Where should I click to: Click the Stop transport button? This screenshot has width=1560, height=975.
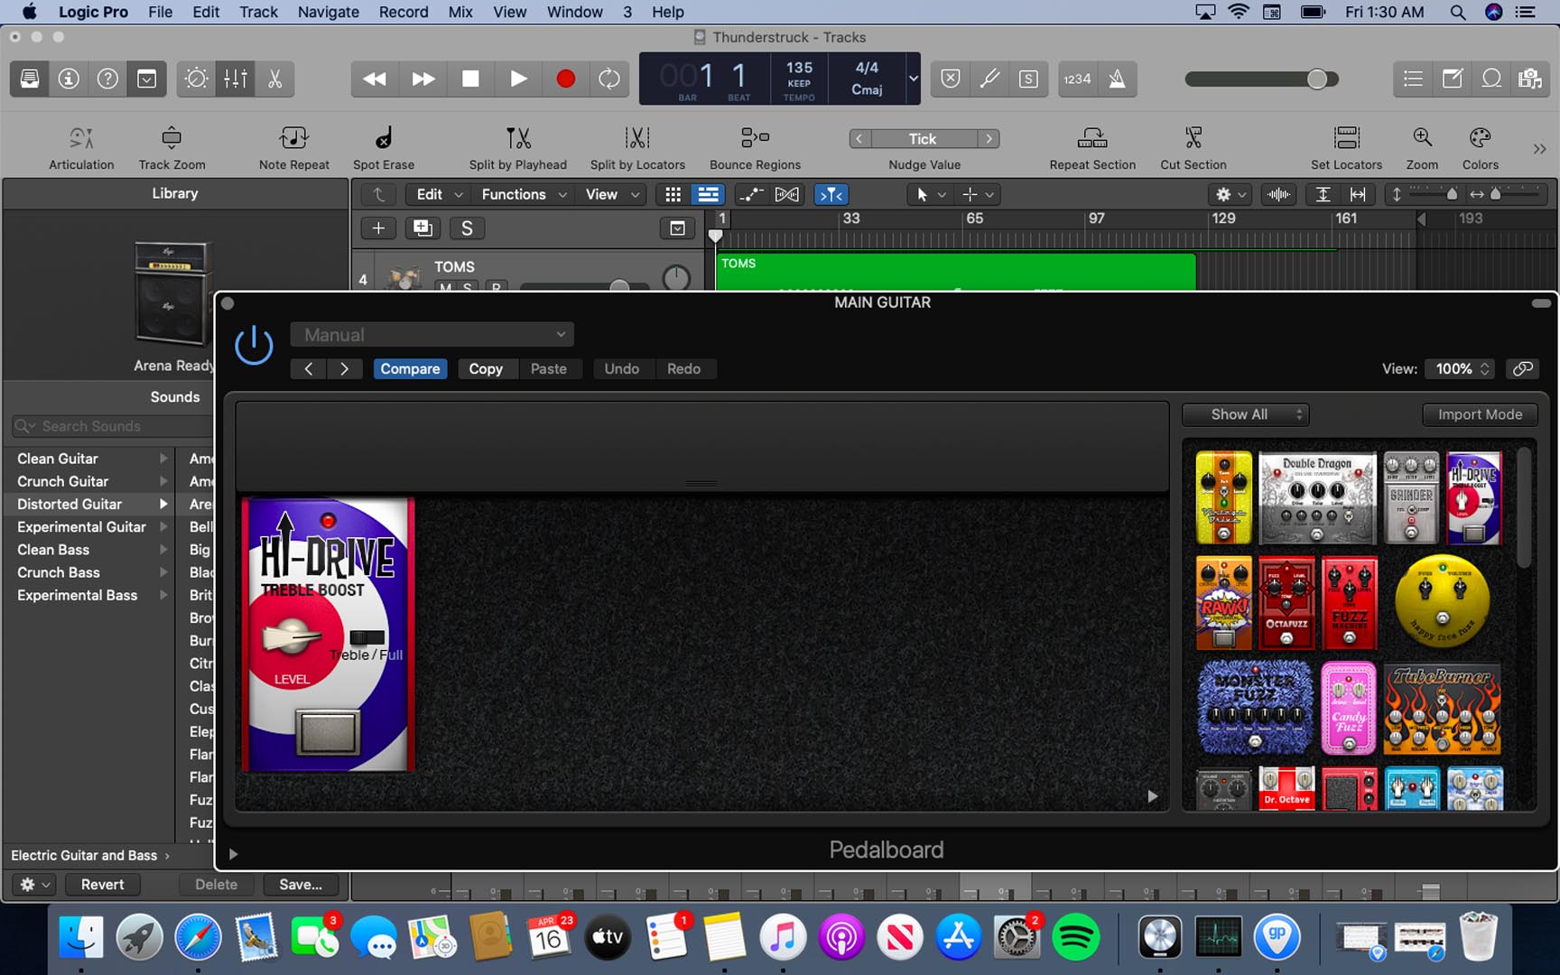[x=470, y=79]
